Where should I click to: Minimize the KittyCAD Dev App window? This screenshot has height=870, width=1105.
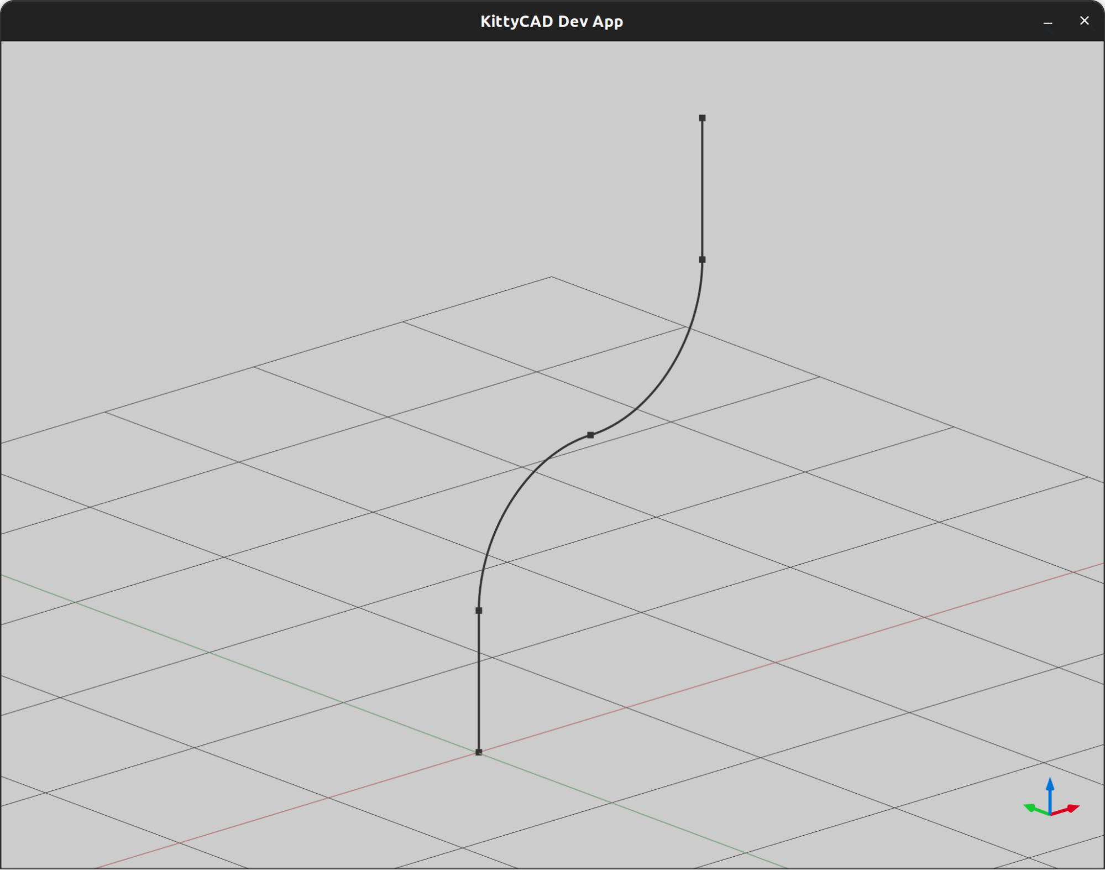1048,22
